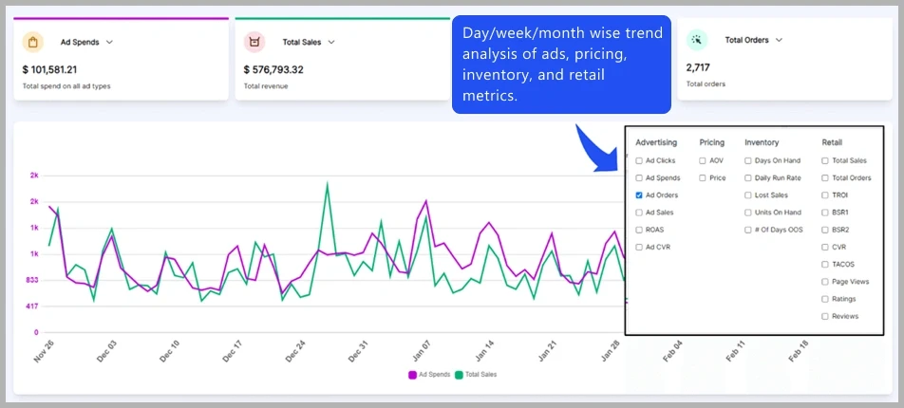Enable the Page Views checkbox

pos(825,282)
